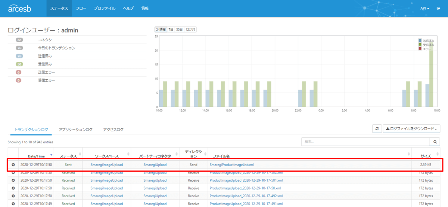Switch chart range to 30日
Screen dimensions: 448x207
(179, 29)
